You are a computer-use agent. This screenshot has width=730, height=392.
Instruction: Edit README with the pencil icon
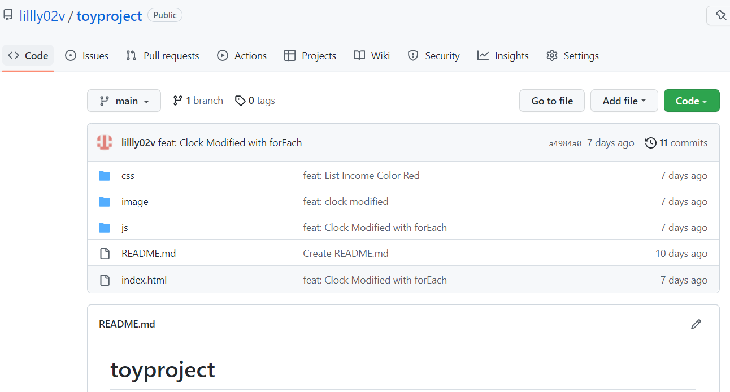[696, 324]
